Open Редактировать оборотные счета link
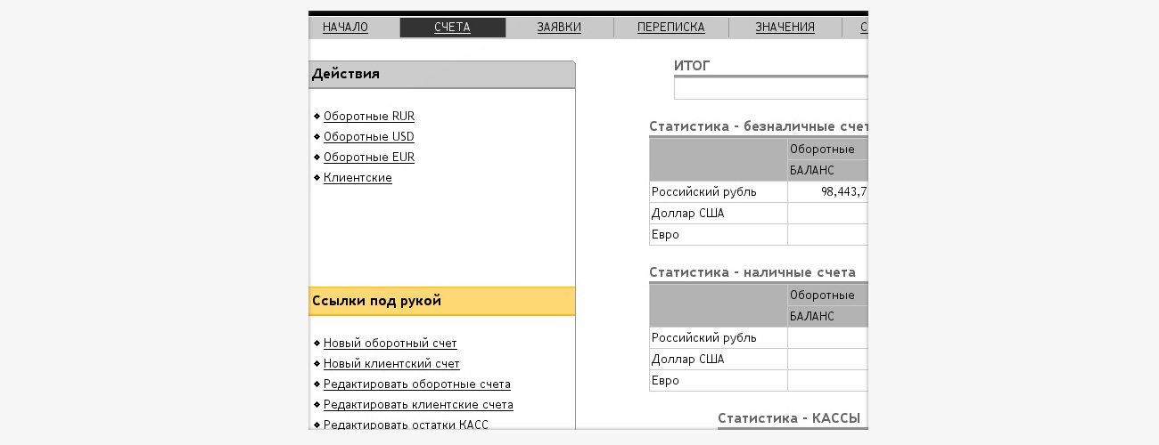The width and height of the screenshot is (1159, 445). (416, 384)
